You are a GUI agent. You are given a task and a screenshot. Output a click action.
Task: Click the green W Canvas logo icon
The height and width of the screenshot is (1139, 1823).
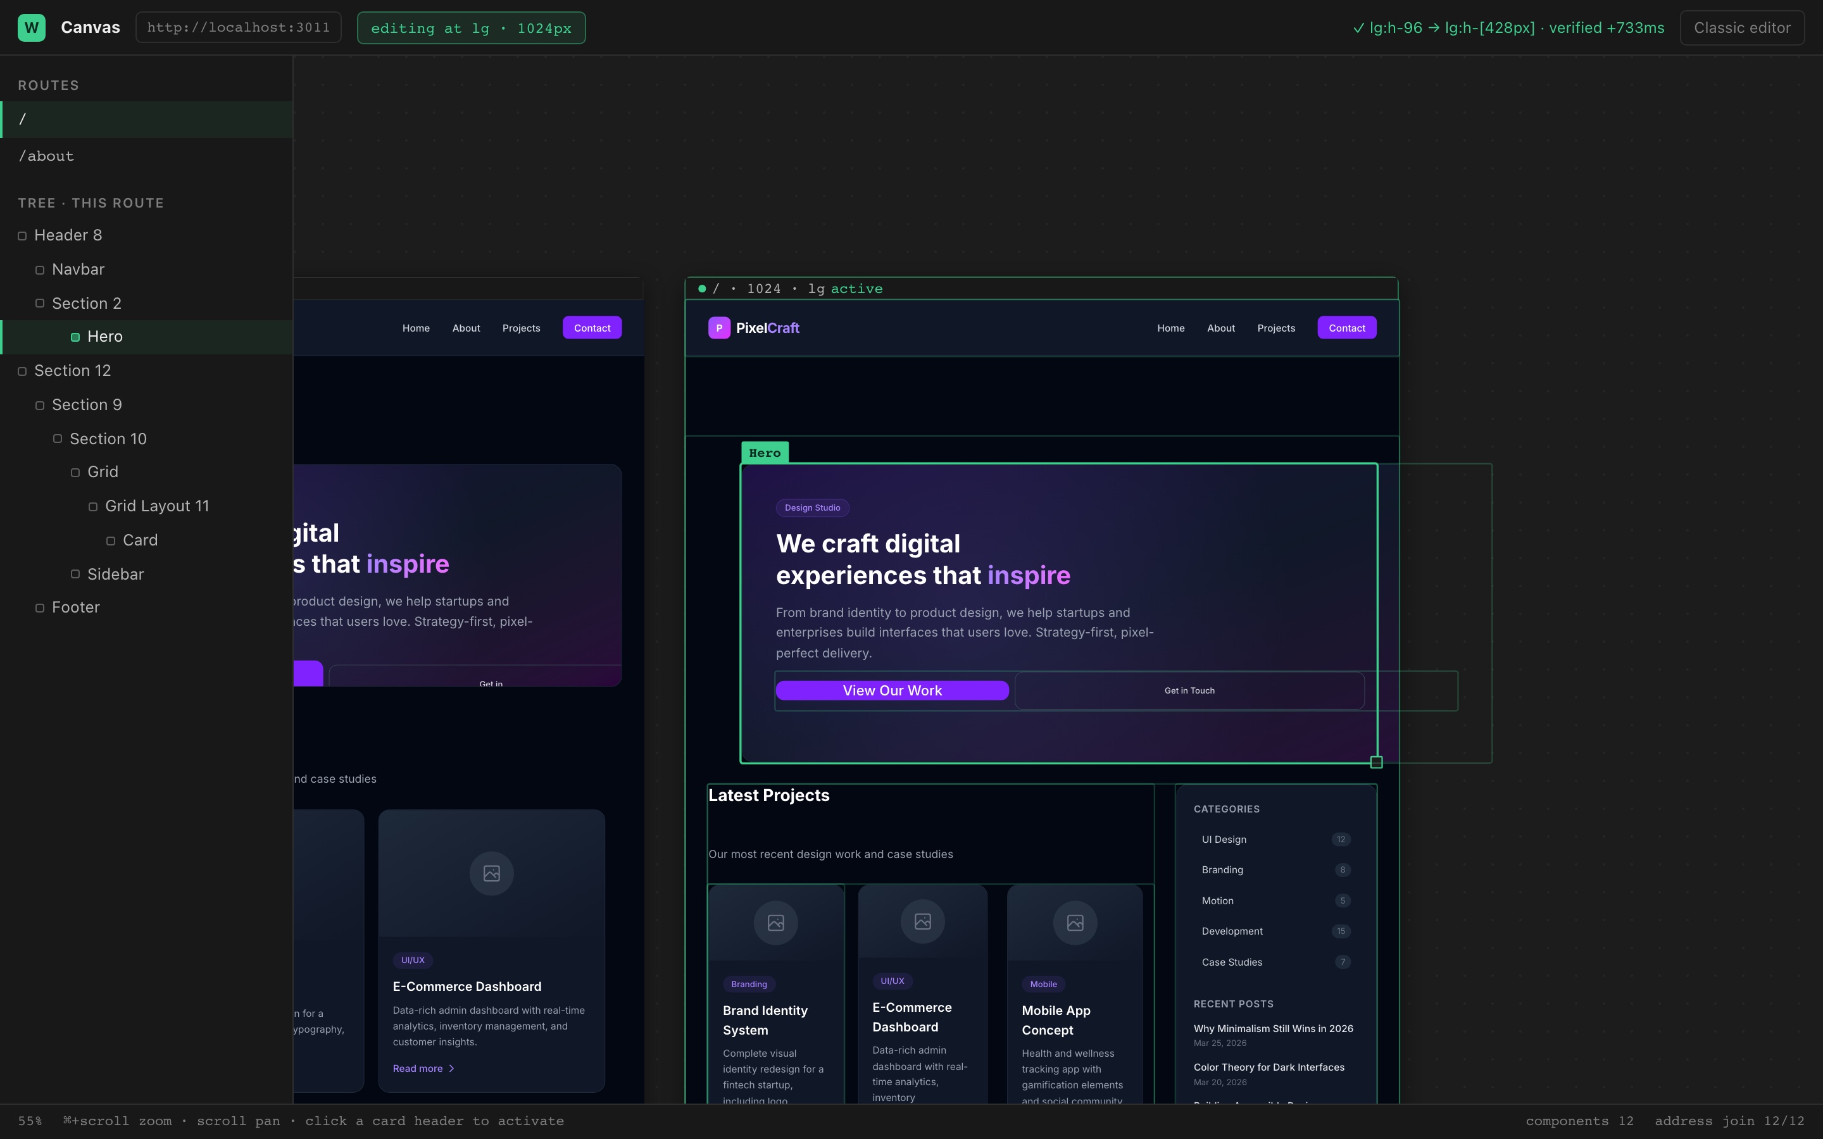coord(32,28)
